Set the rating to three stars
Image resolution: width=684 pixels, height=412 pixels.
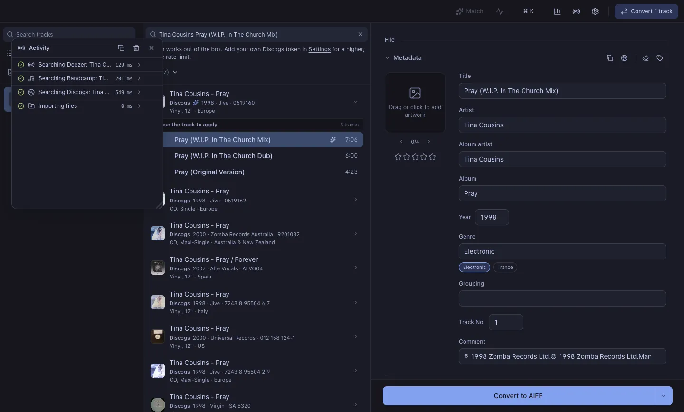(415, 157)
